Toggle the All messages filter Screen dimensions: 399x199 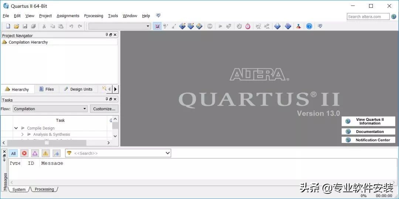point(14,153)
